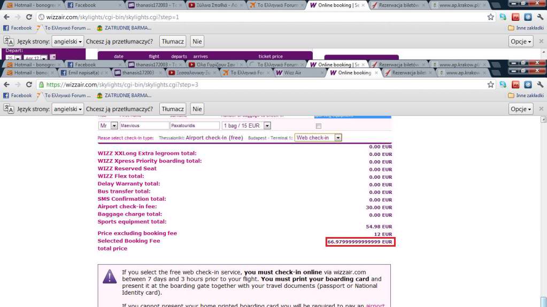The height and width of the screenshot is (307, 547).
Task: Open Opcje dropdown in step=3 translate bar
Action: coord(521,109)
